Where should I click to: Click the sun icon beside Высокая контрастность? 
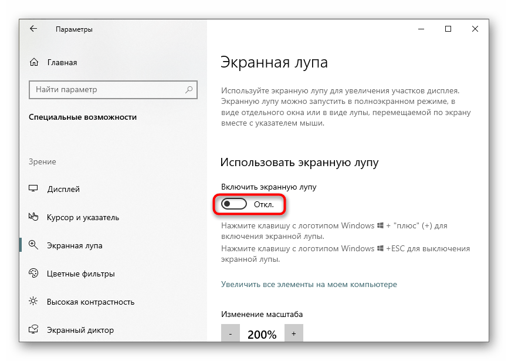pyautogui.click(x=33, y=301)
